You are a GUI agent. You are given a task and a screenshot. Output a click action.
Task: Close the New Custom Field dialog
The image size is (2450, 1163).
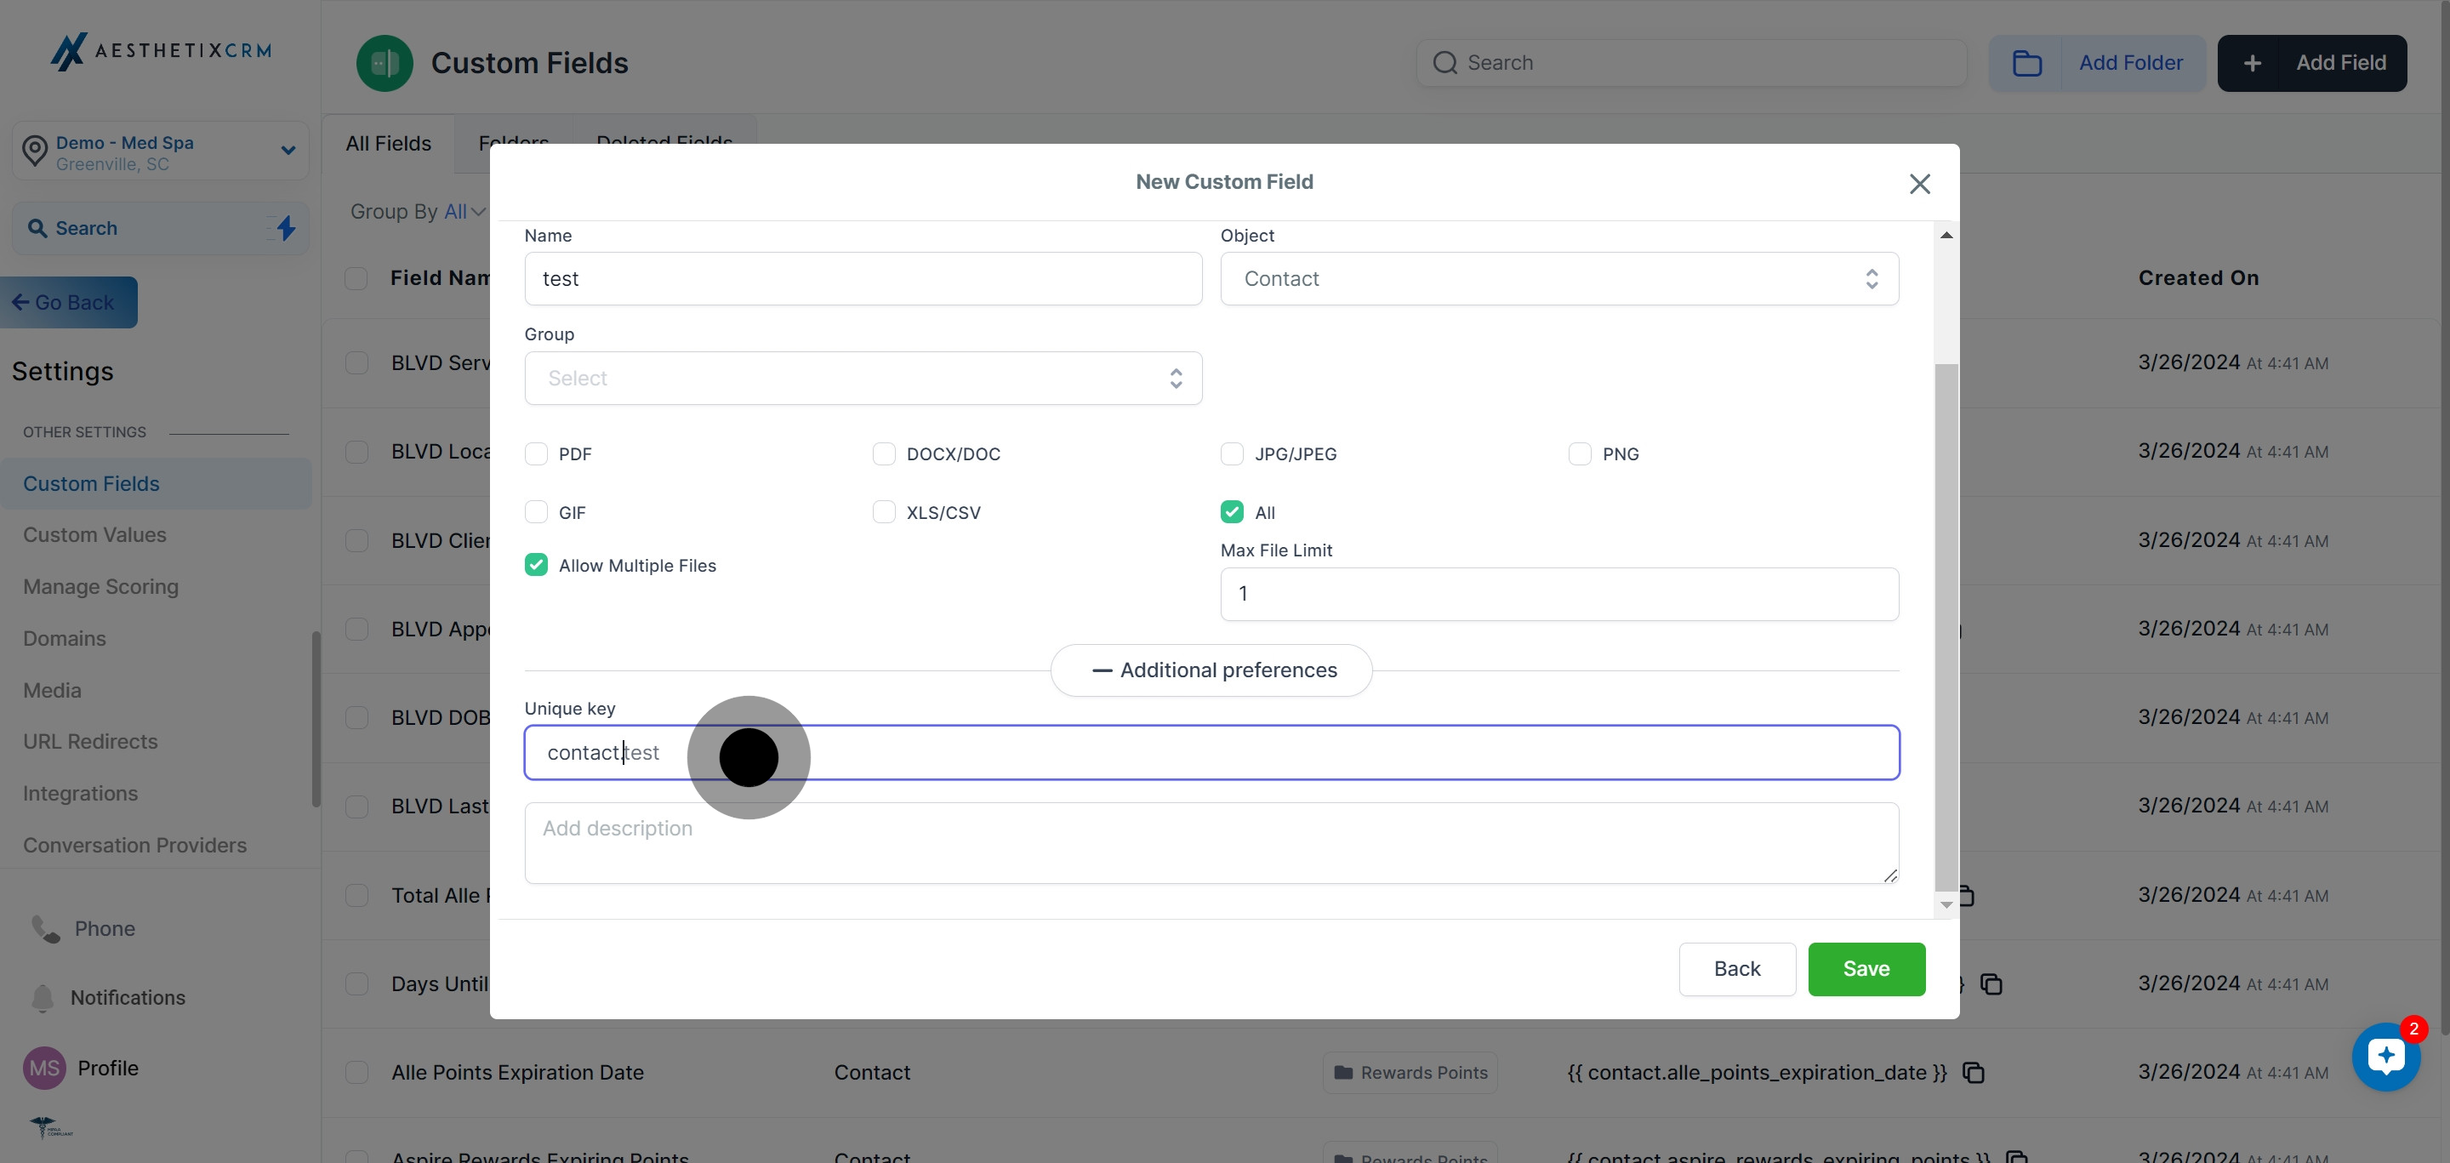pos(1919,184)
